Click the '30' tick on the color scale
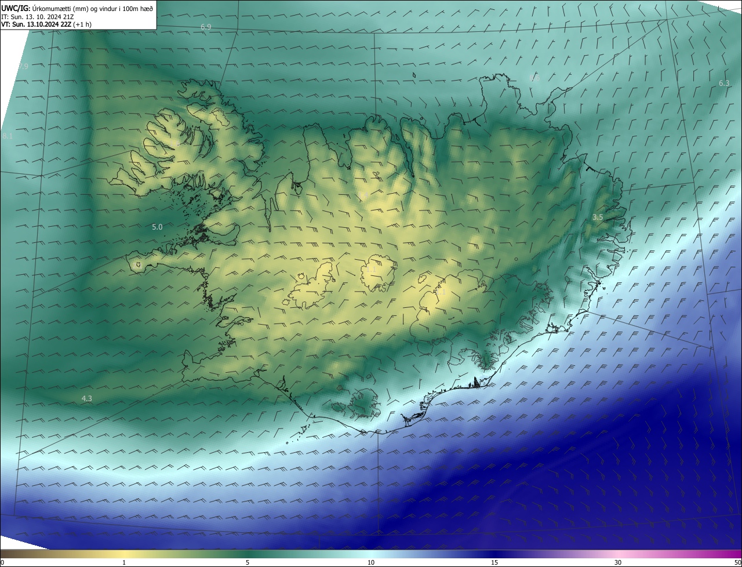Screen dimensions: 742x567 point(618,562)
